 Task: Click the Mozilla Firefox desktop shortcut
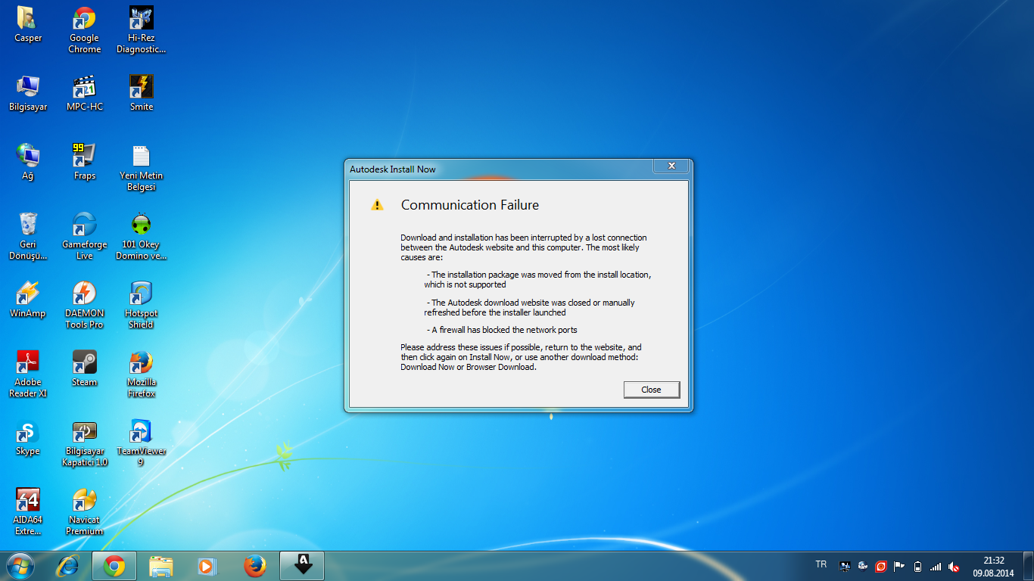pyautogui.click(x=141, y=374)
